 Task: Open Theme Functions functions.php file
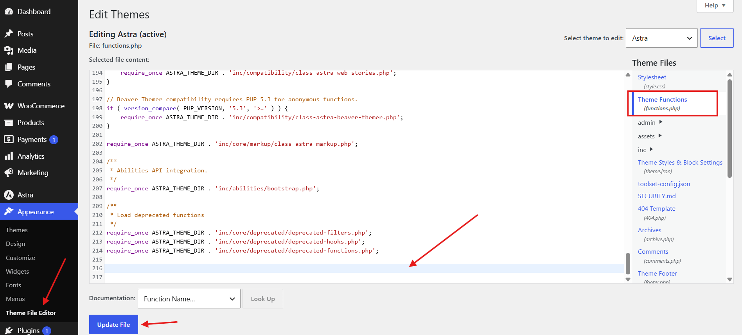click(x=662, y=100)
